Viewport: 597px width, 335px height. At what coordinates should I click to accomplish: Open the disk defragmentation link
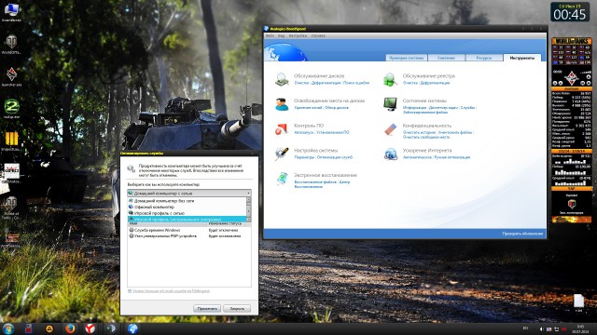coord(326,83)
